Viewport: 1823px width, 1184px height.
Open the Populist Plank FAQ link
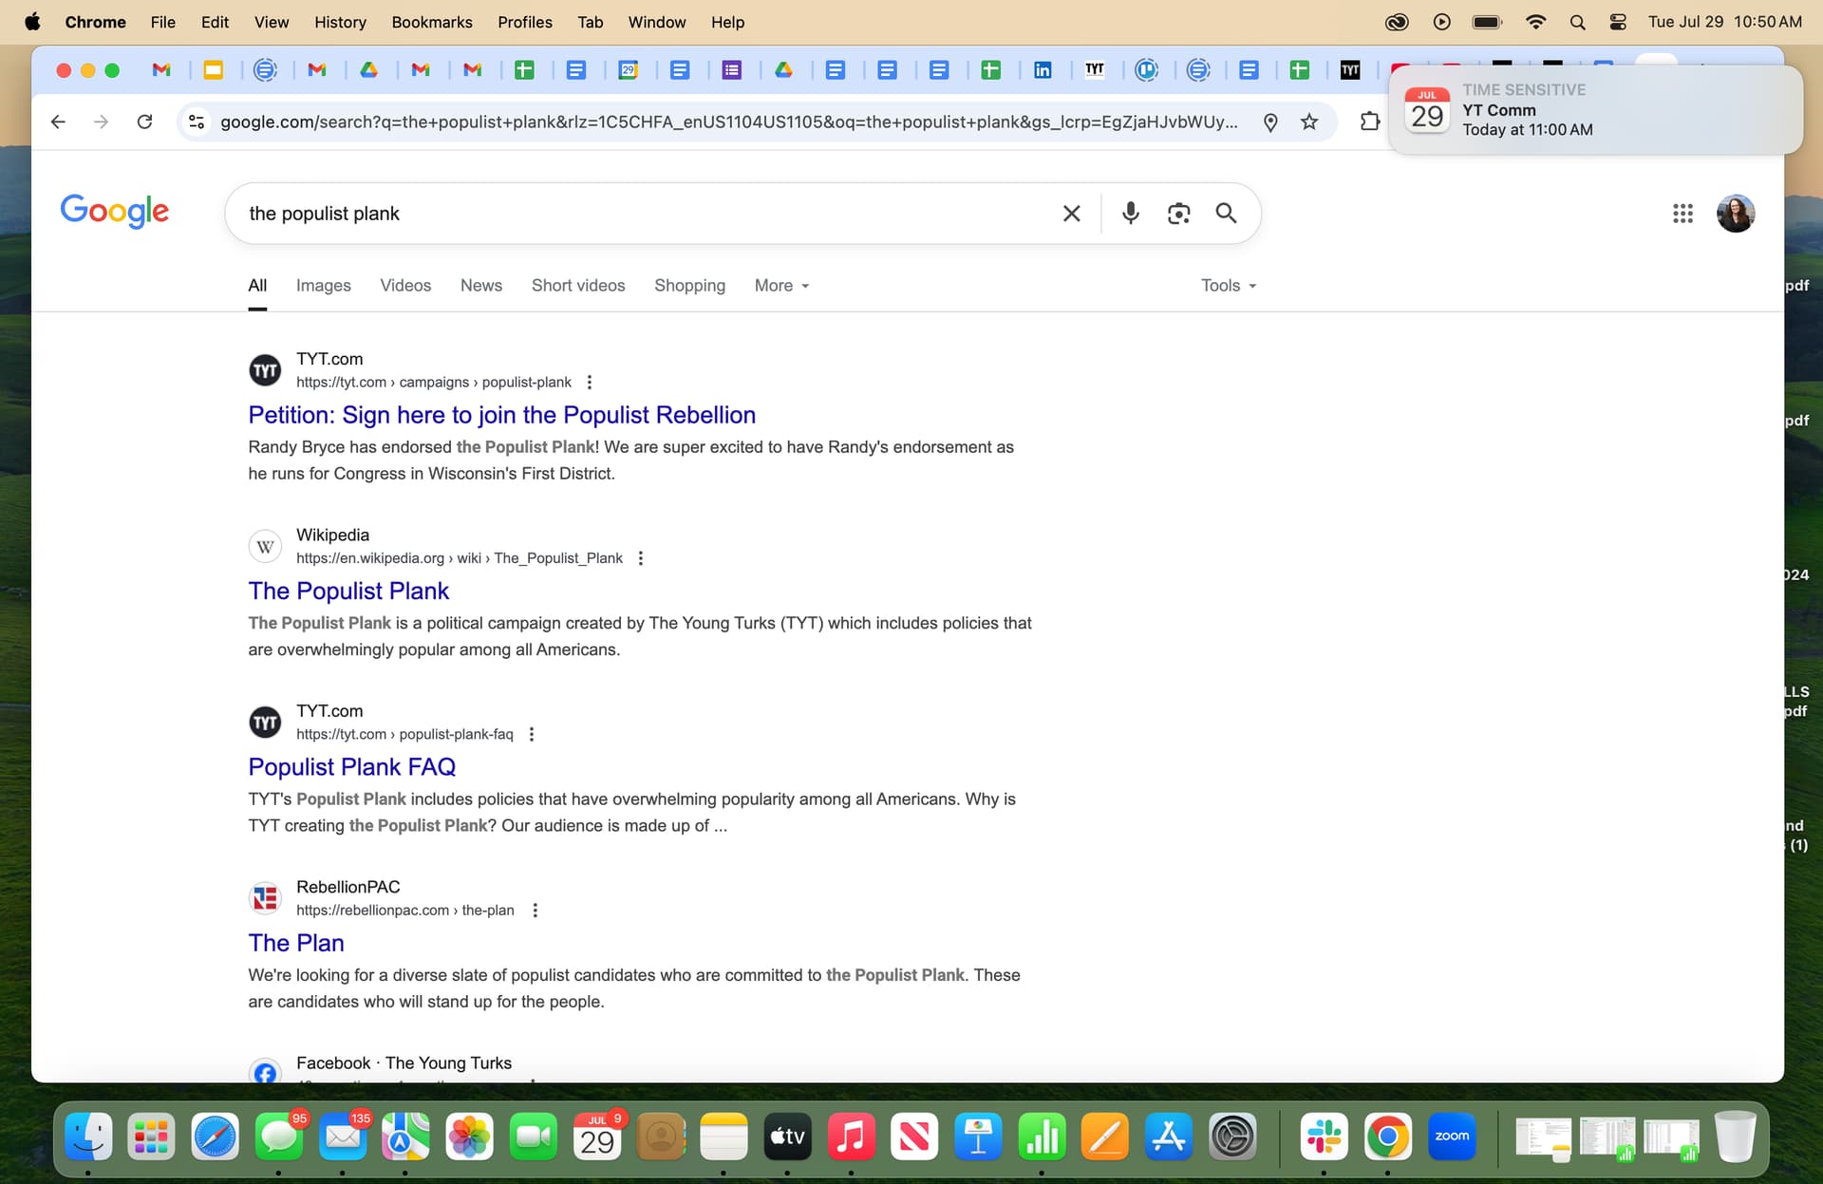tap(351, 766)
